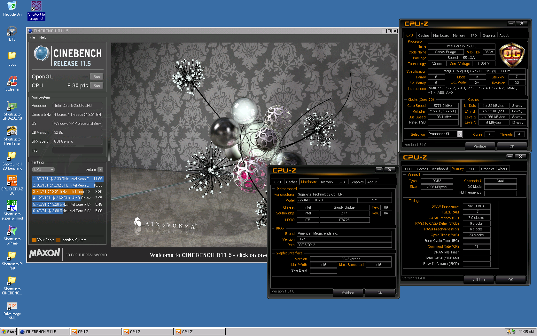
Task: Click the brown Identical System legend swatch
Action: click(58, 240)
